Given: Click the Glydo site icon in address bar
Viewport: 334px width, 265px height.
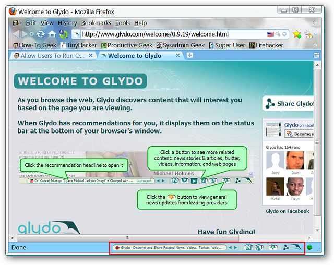Looking at the screenshot, I should click(x=77, y=34).
